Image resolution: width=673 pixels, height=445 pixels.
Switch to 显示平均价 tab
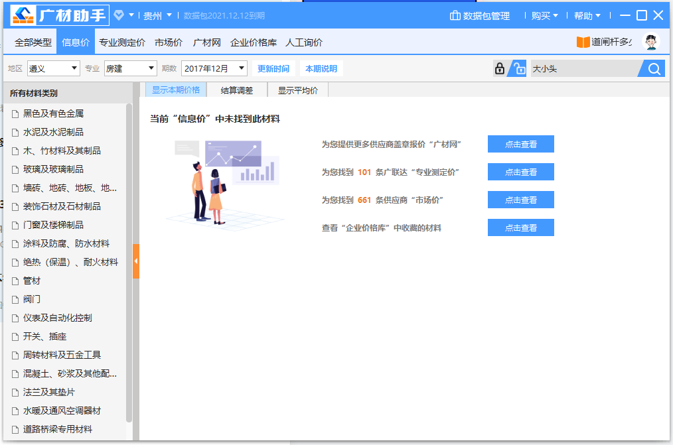click(x=298, y=90)
